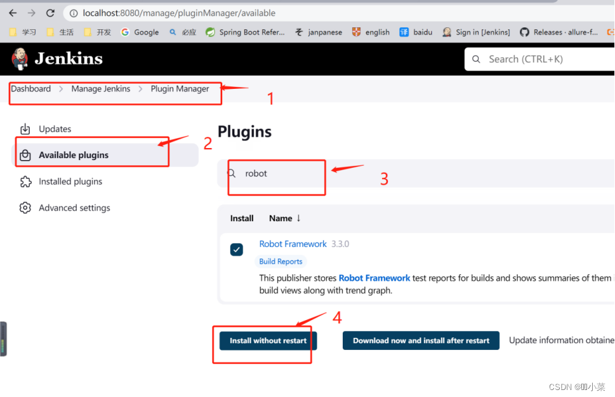615x397 pixels.
Task: Click the Installed plugins puzzle icon
Action: [x=24, y=181]
